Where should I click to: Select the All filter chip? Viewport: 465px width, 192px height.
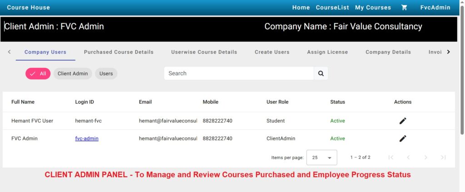point(38,74)
